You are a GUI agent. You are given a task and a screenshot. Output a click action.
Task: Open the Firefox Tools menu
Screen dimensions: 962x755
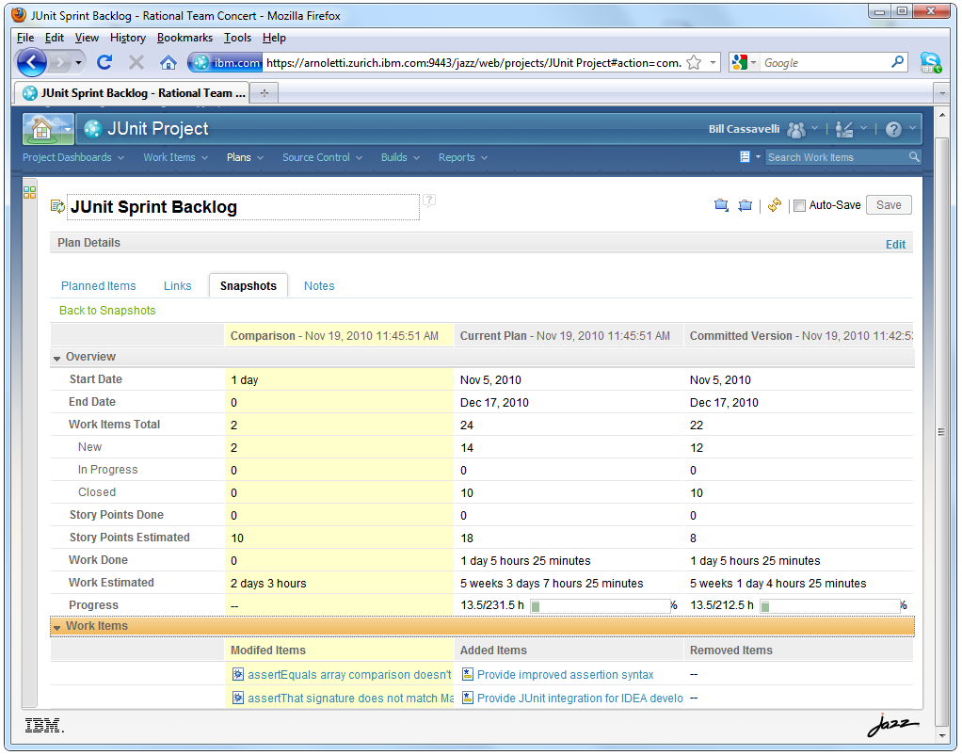coord(237,38)
